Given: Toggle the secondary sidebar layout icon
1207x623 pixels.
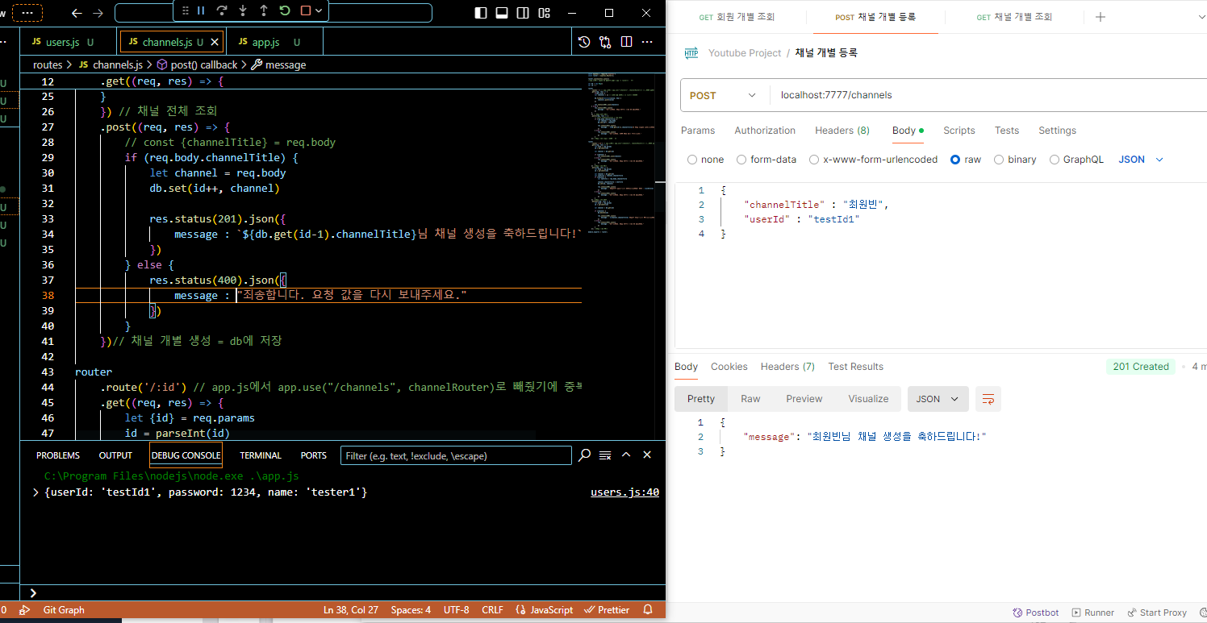Looking at the screenshot, I should pos(523,13).
